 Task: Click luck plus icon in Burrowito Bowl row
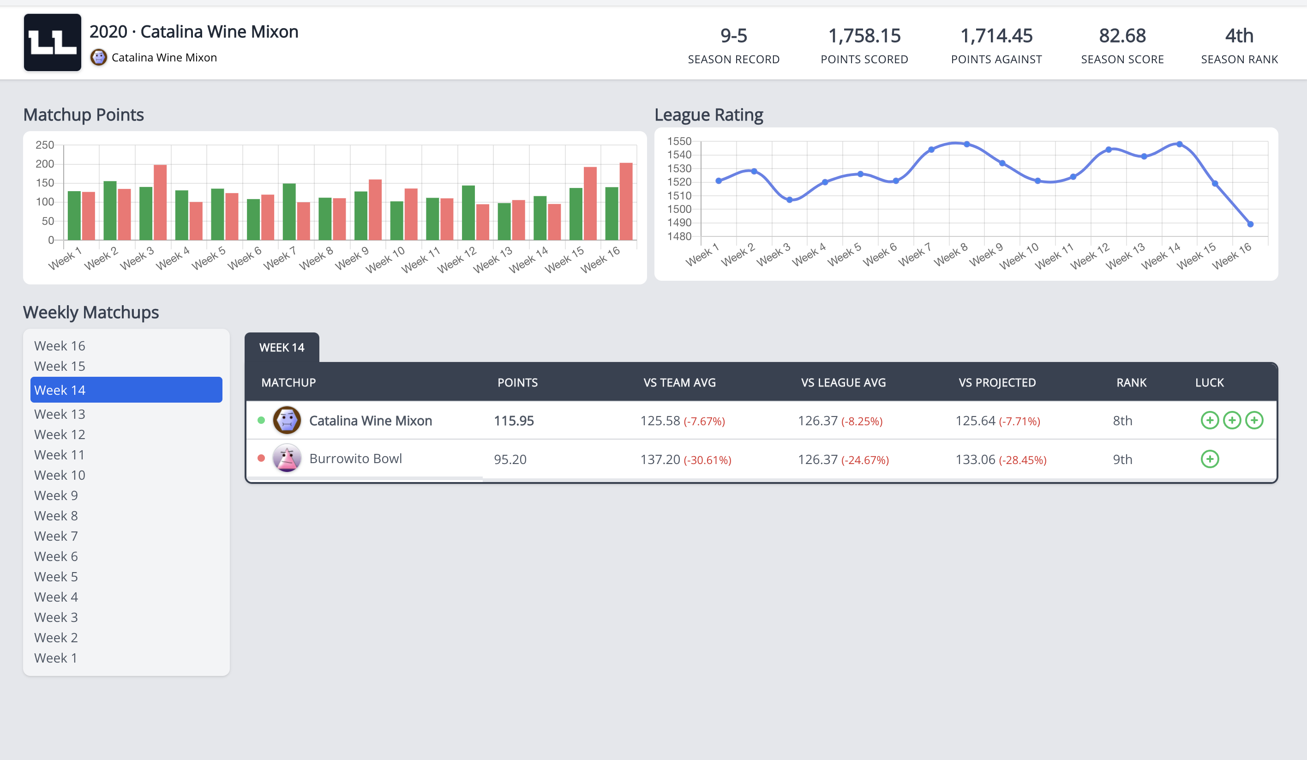1210,459
